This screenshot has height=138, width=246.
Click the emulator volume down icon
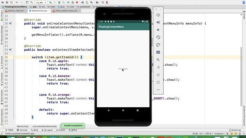tap(158, 30)
